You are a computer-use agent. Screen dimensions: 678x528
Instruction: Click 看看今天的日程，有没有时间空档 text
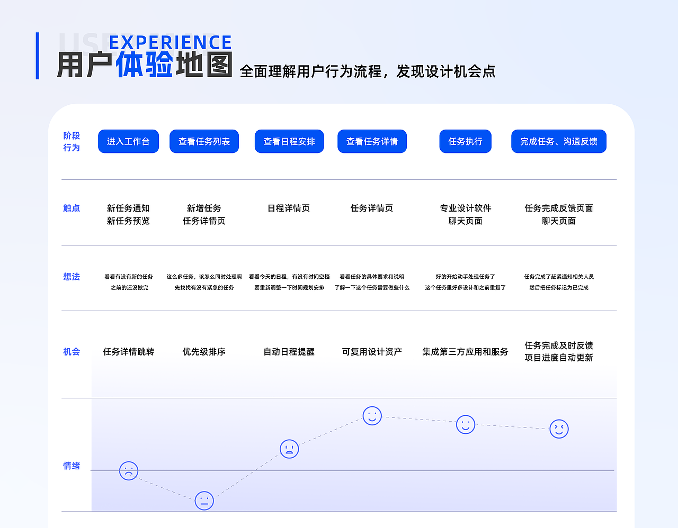(289, 277)
